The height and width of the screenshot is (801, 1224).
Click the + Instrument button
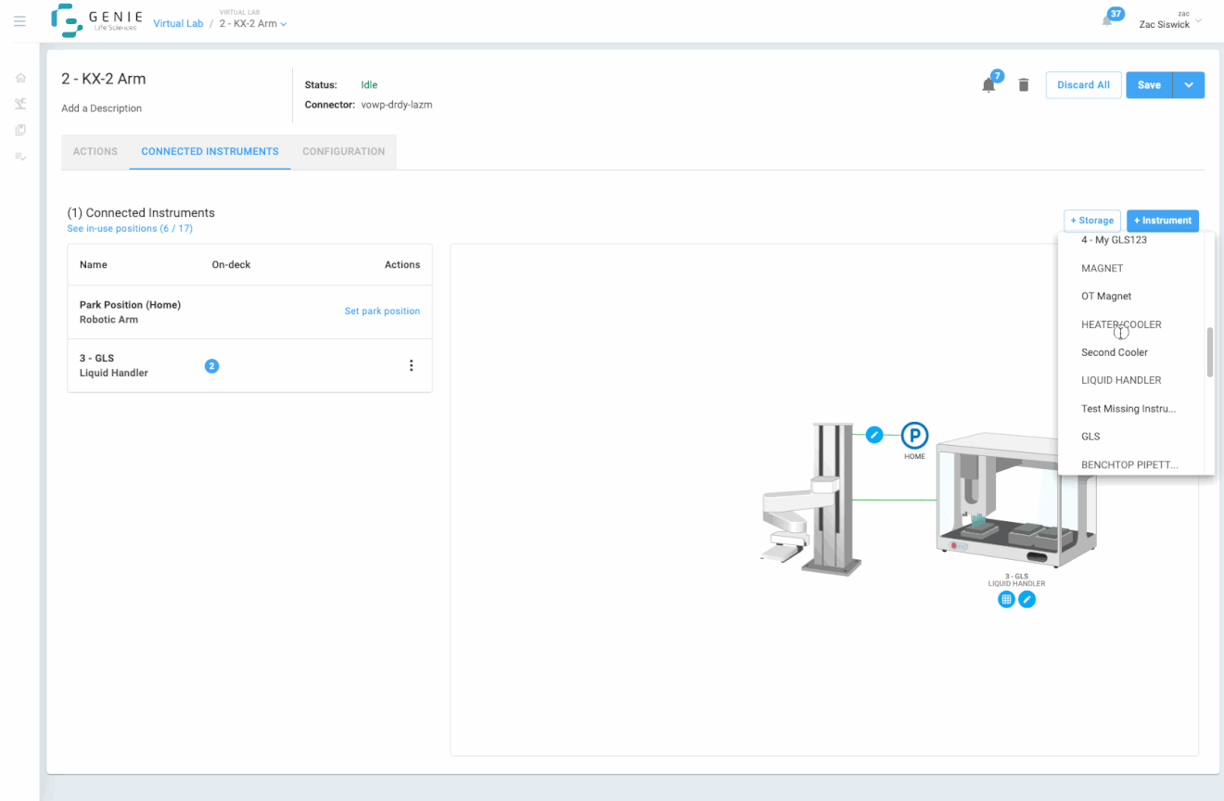(1162, 221)
